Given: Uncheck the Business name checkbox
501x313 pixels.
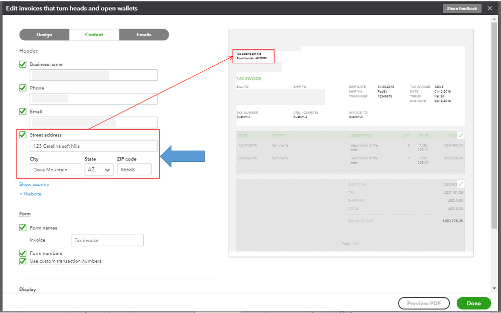Looking at the screenshot, I should click(x=23, y=64).
